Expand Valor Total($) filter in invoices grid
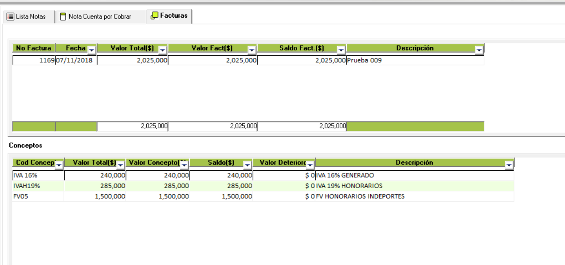The image size is (565, 265). coord(162,50)
